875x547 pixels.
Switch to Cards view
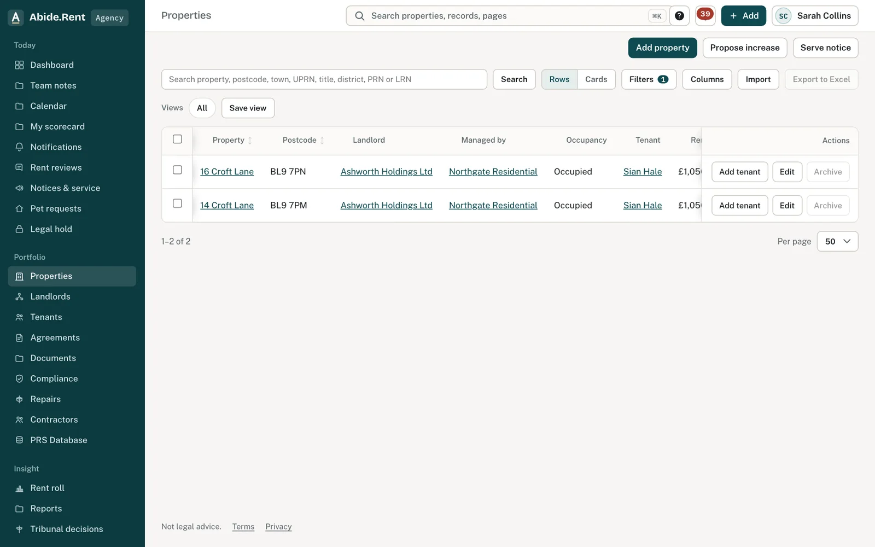[x=596, y=79]
